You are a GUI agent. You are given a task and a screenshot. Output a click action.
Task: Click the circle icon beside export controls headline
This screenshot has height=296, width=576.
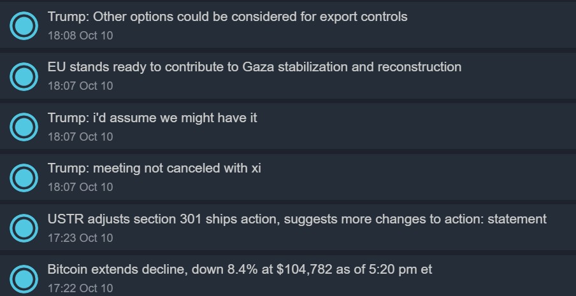pos(24,25)
